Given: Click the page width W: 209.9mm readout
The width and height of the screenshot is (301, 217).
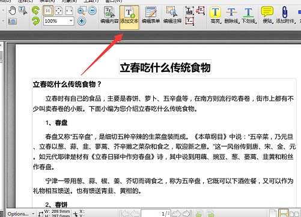Looking at the screenshot, I should point(57,212).
